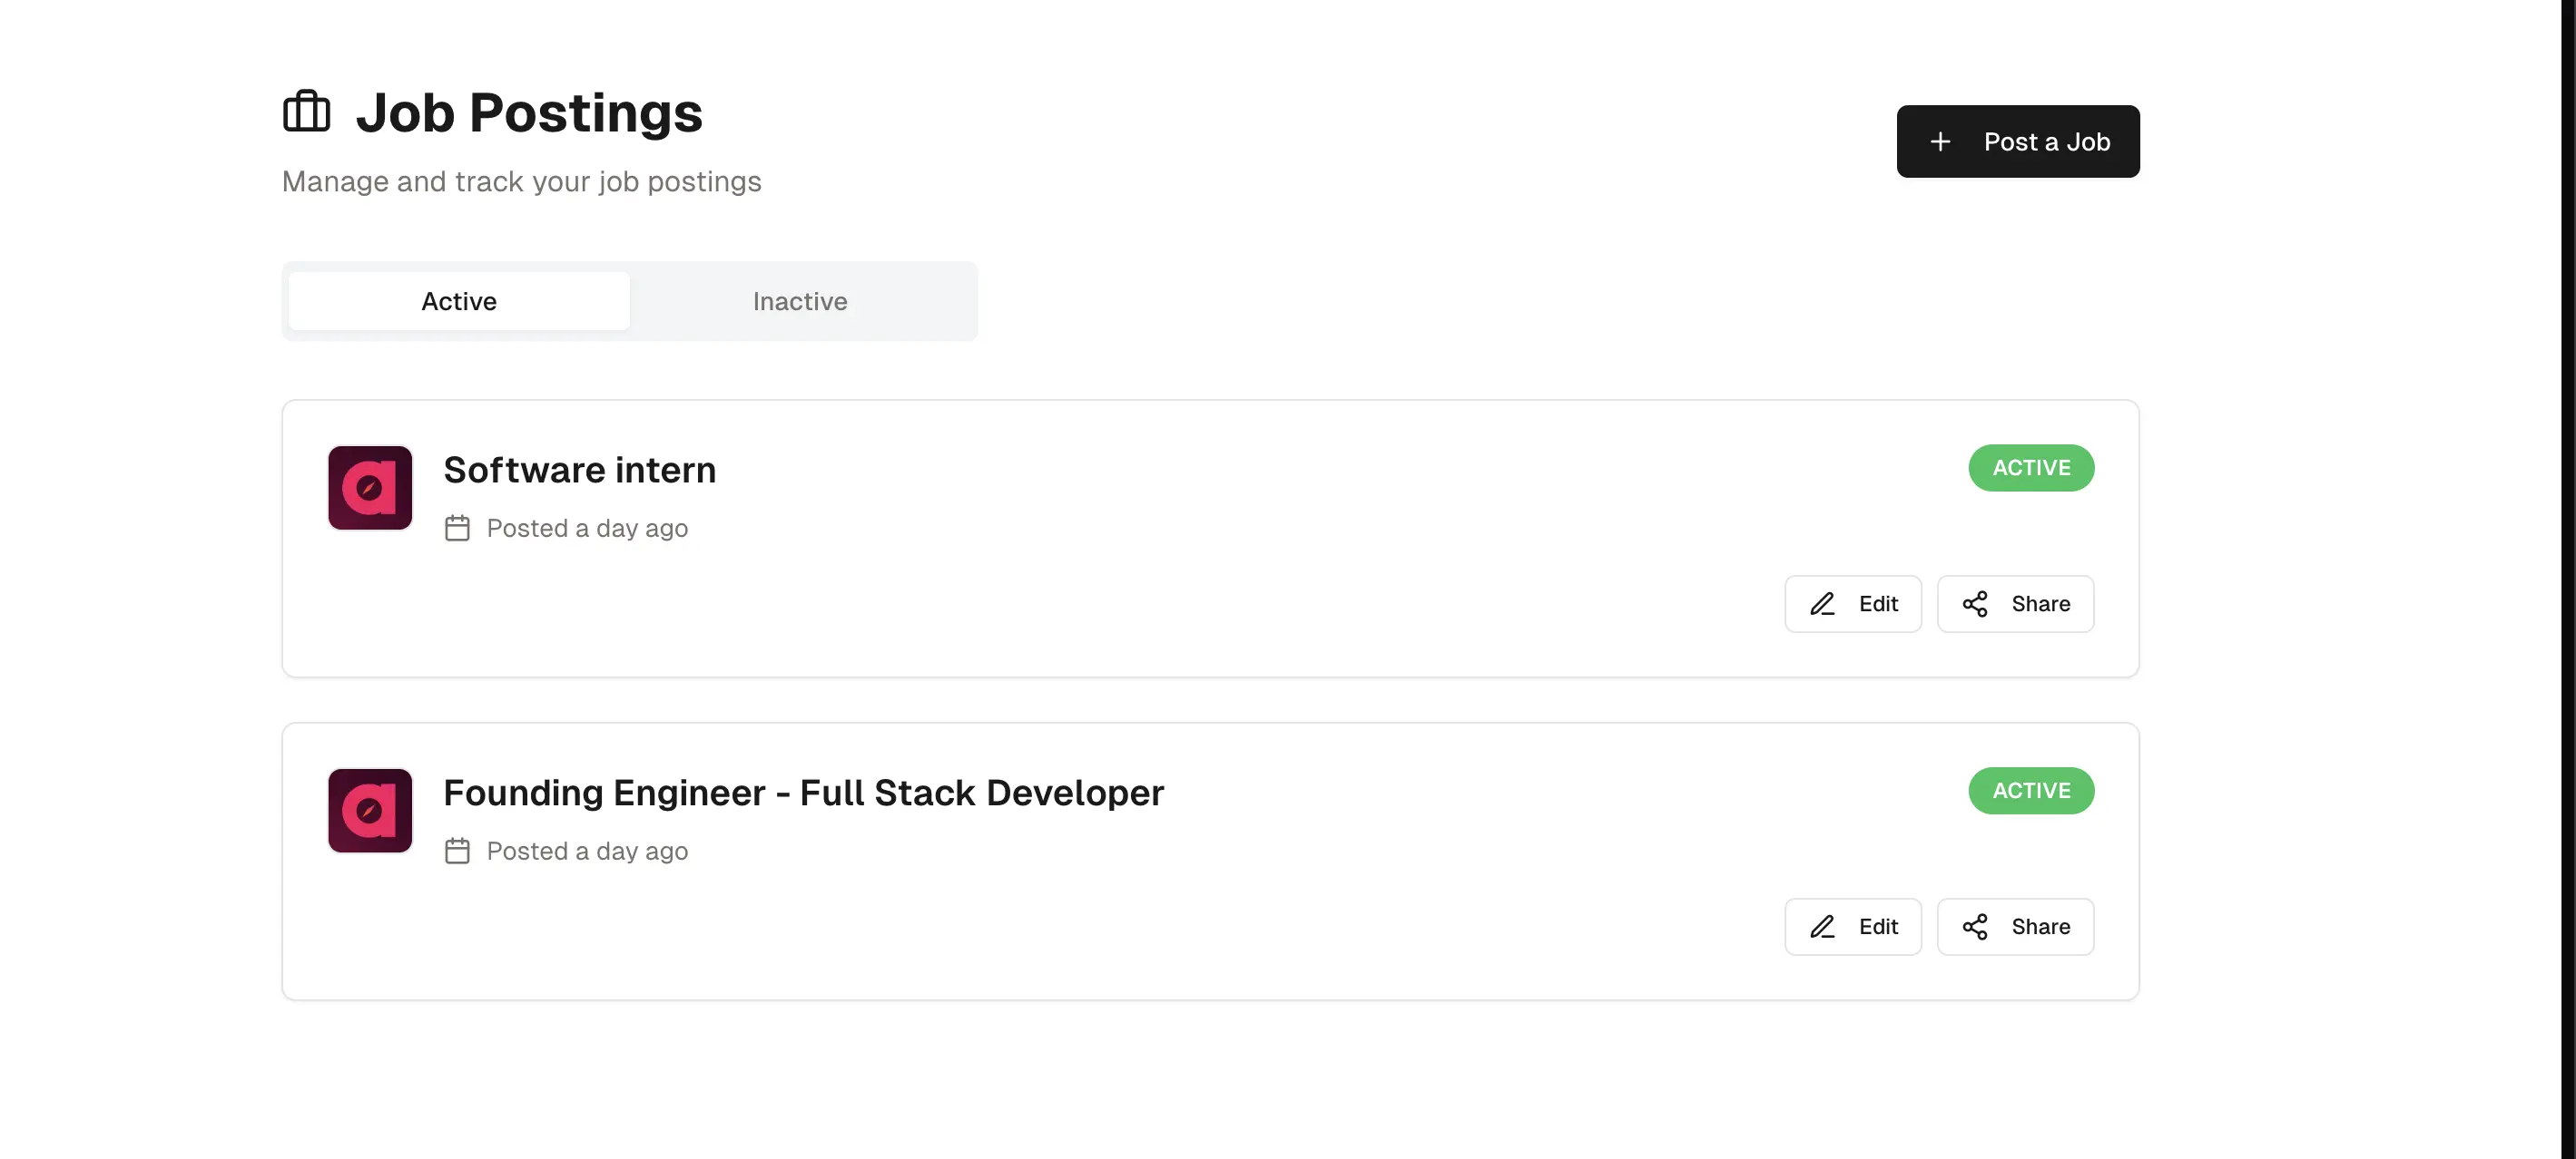
Task: Click ACTIVE badge on Software intern
Action: (x=2031, y=468)
